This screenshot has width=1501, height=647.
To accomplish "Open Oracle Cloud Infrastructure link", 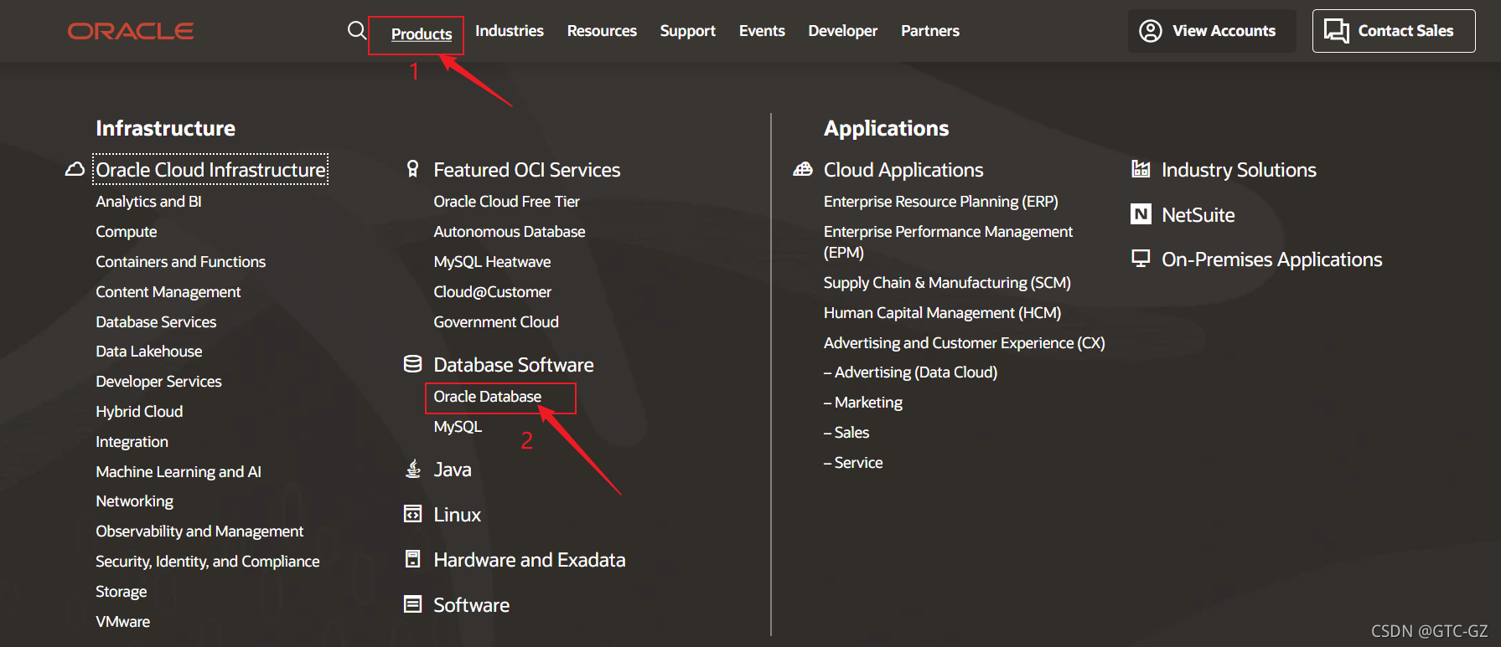I will pos(210,170).
